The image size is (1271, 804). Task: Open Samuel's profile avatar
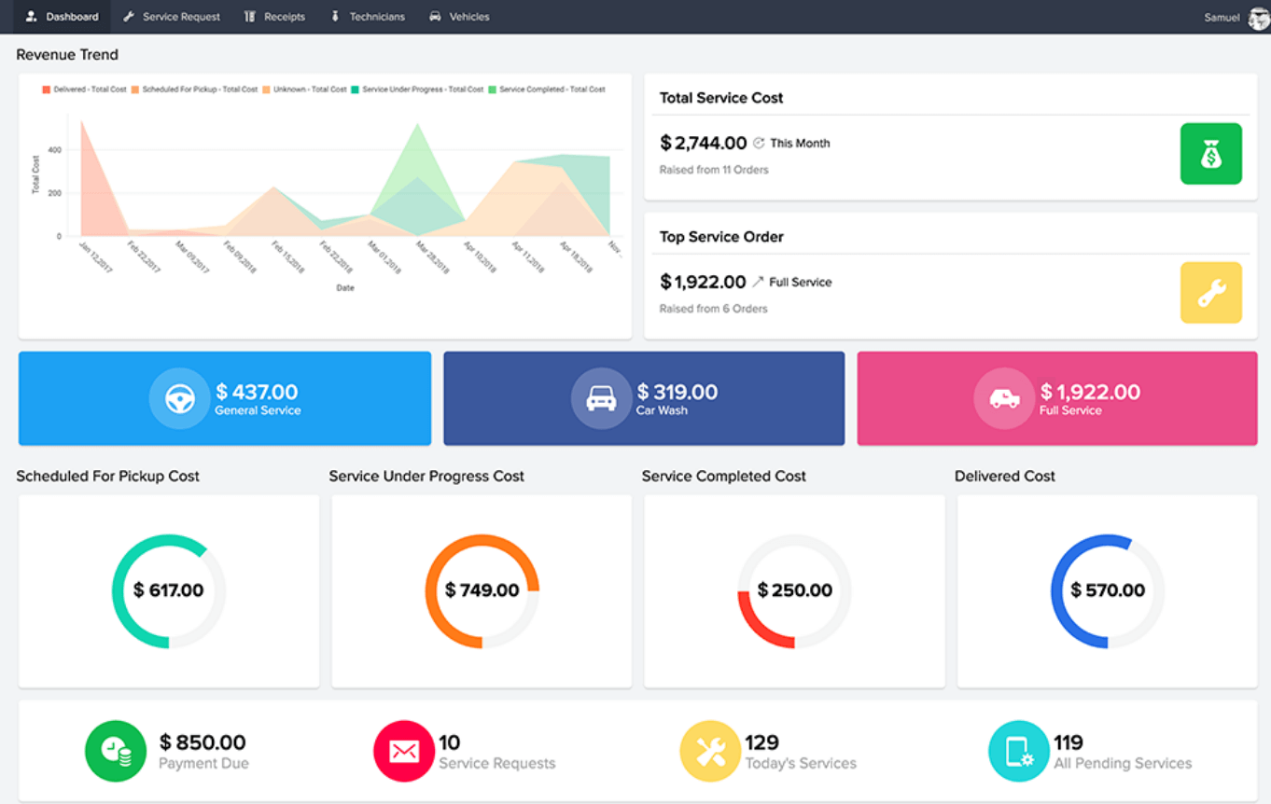(1258, 17)
